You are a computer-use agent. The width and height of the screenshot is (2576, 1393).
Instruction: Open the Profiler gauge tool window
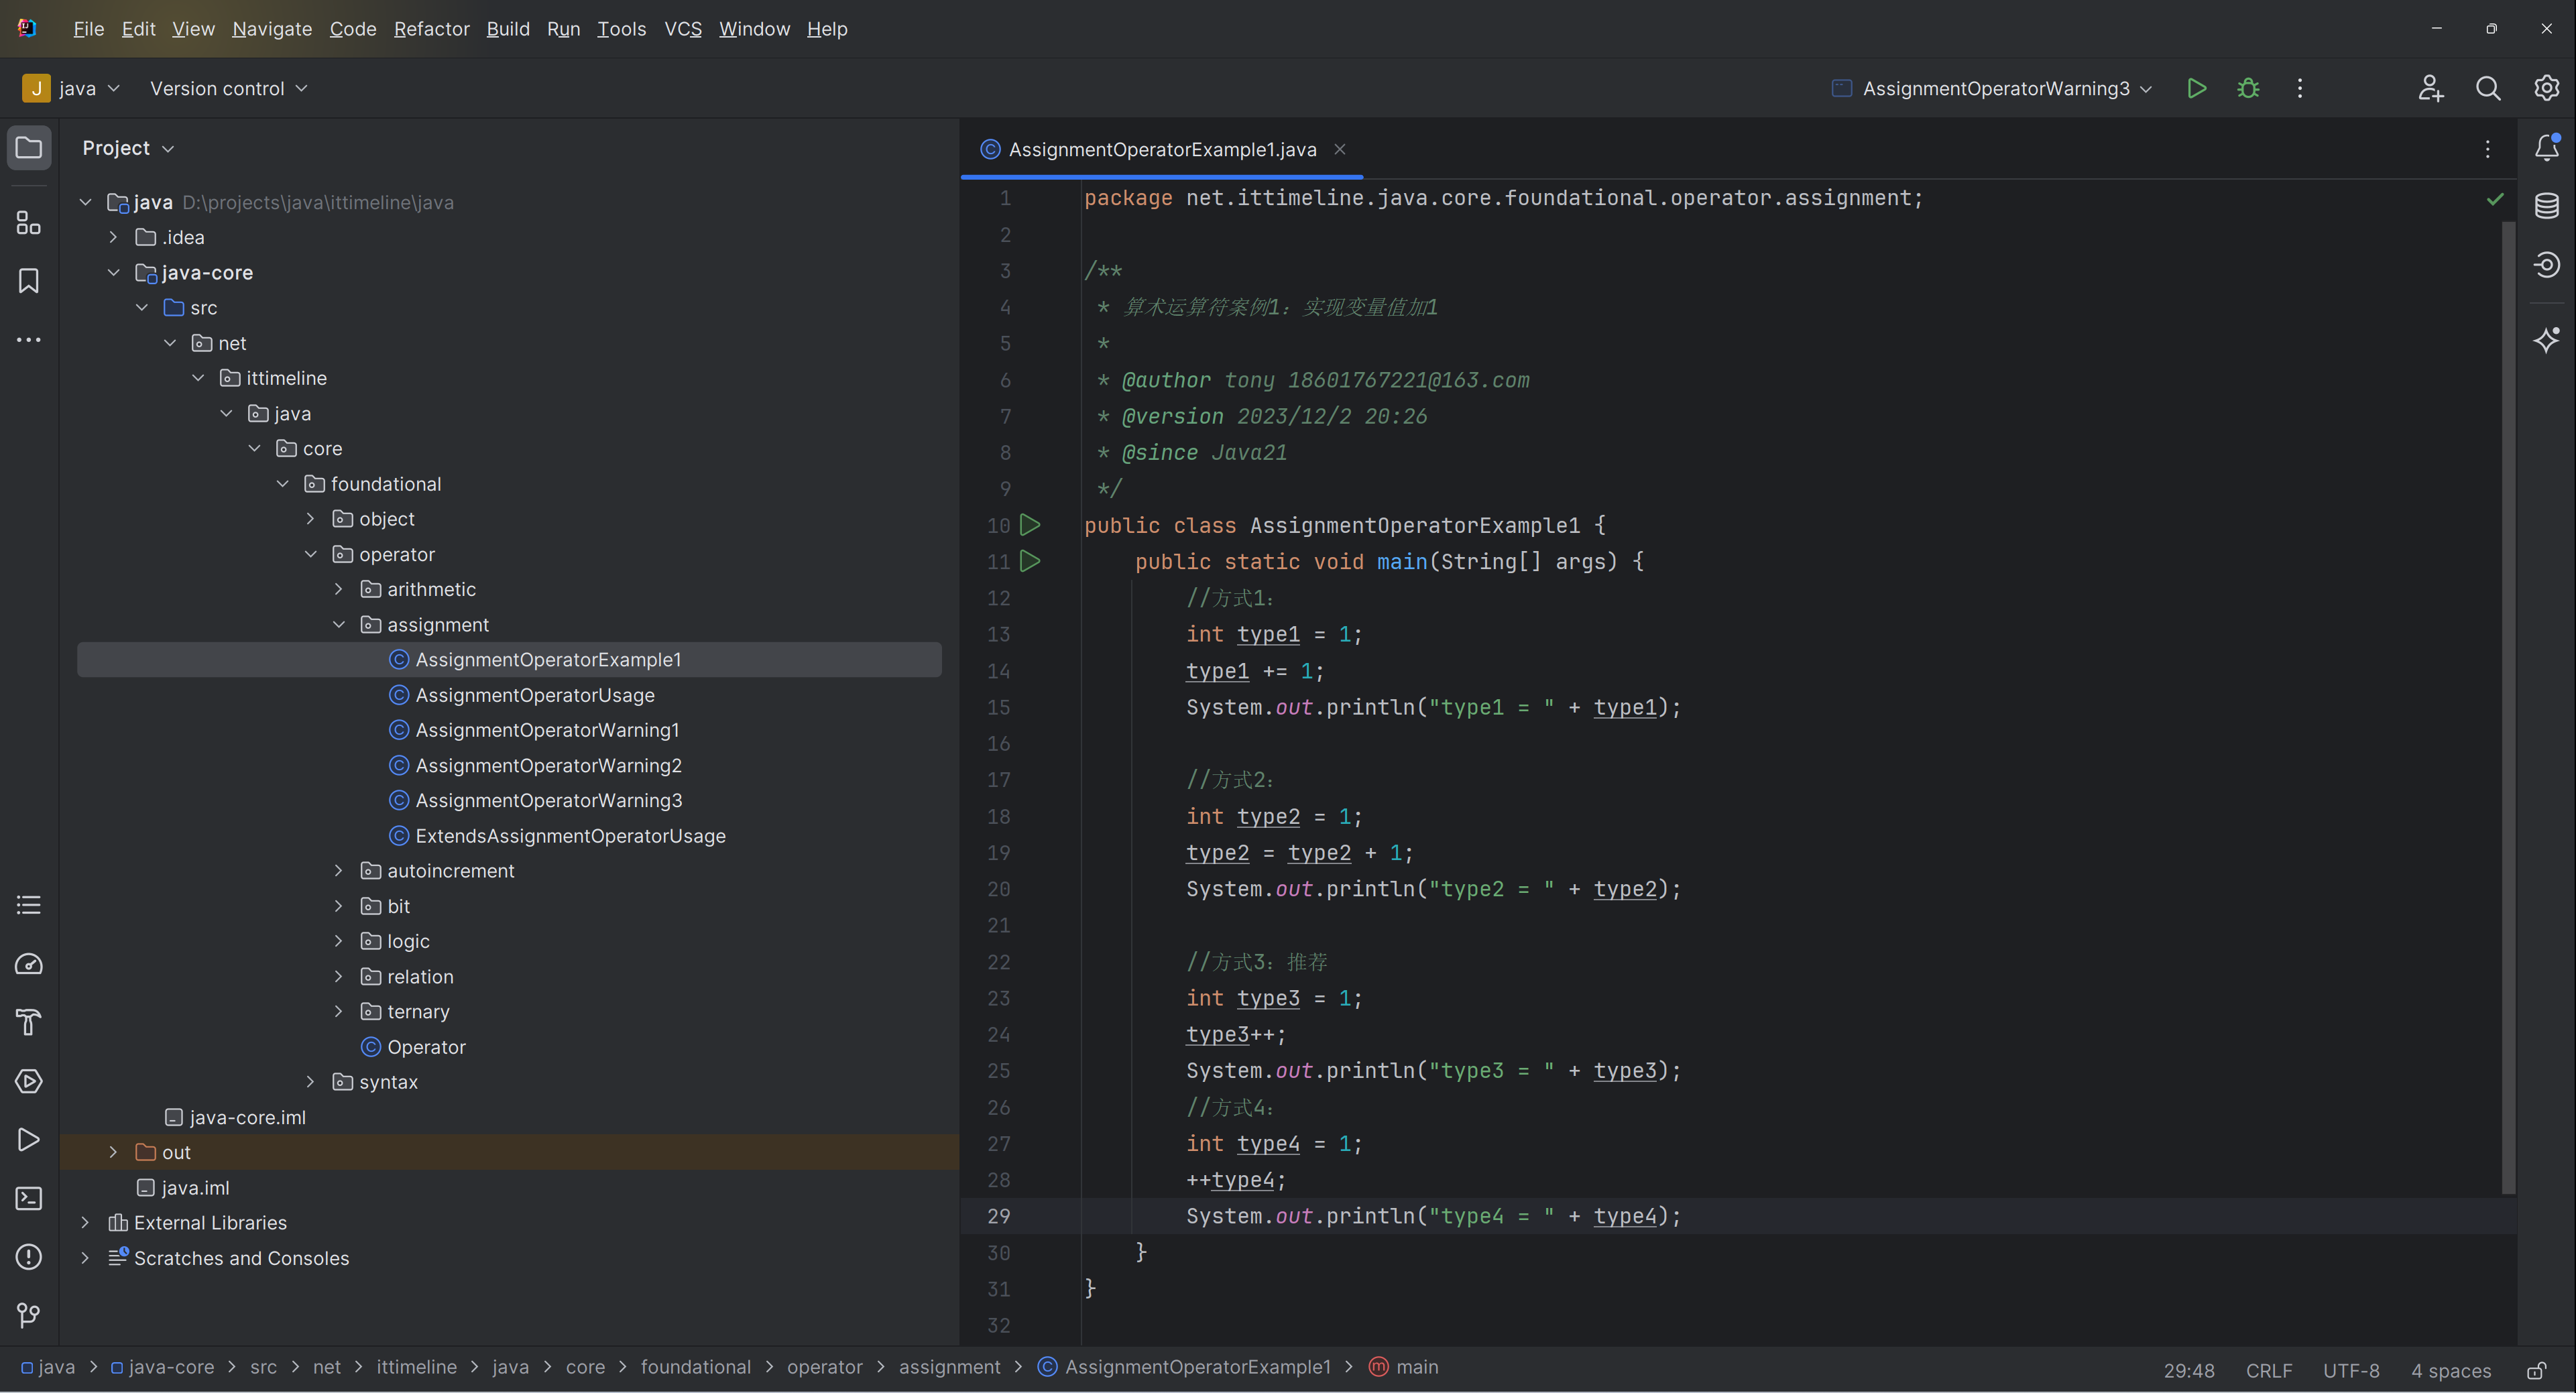pyautogui.click(x=29, y=964)
